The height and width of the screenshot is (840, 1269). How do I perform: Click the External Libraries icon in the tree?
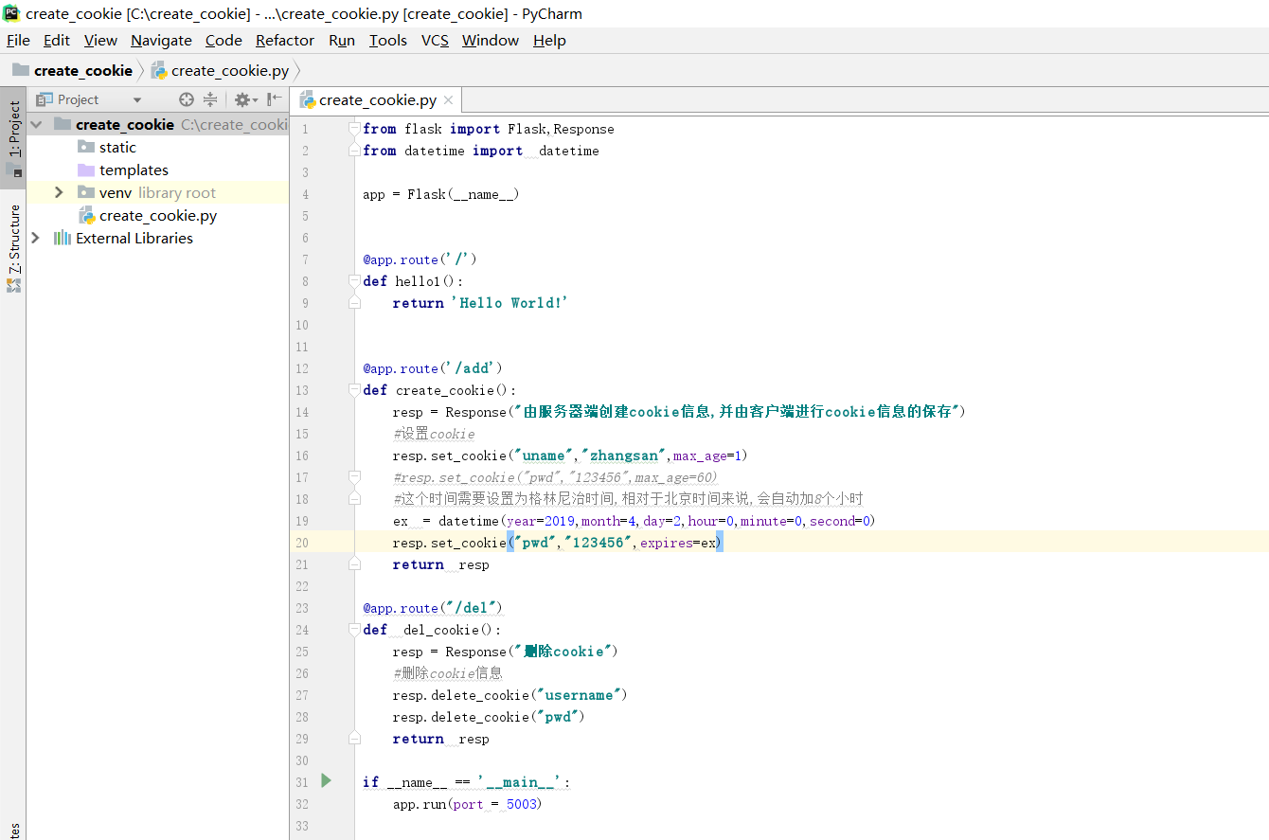pos(63,239)
